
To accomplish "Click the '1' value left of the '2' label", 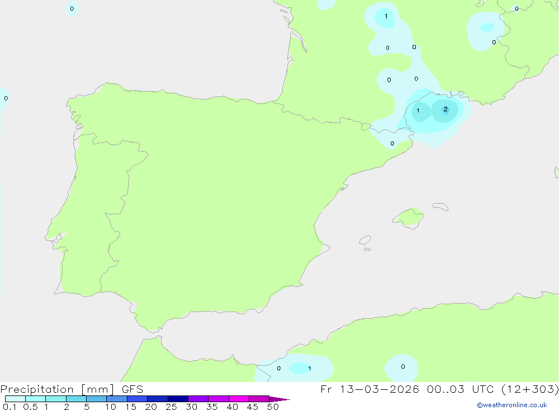I will (418, 111).
